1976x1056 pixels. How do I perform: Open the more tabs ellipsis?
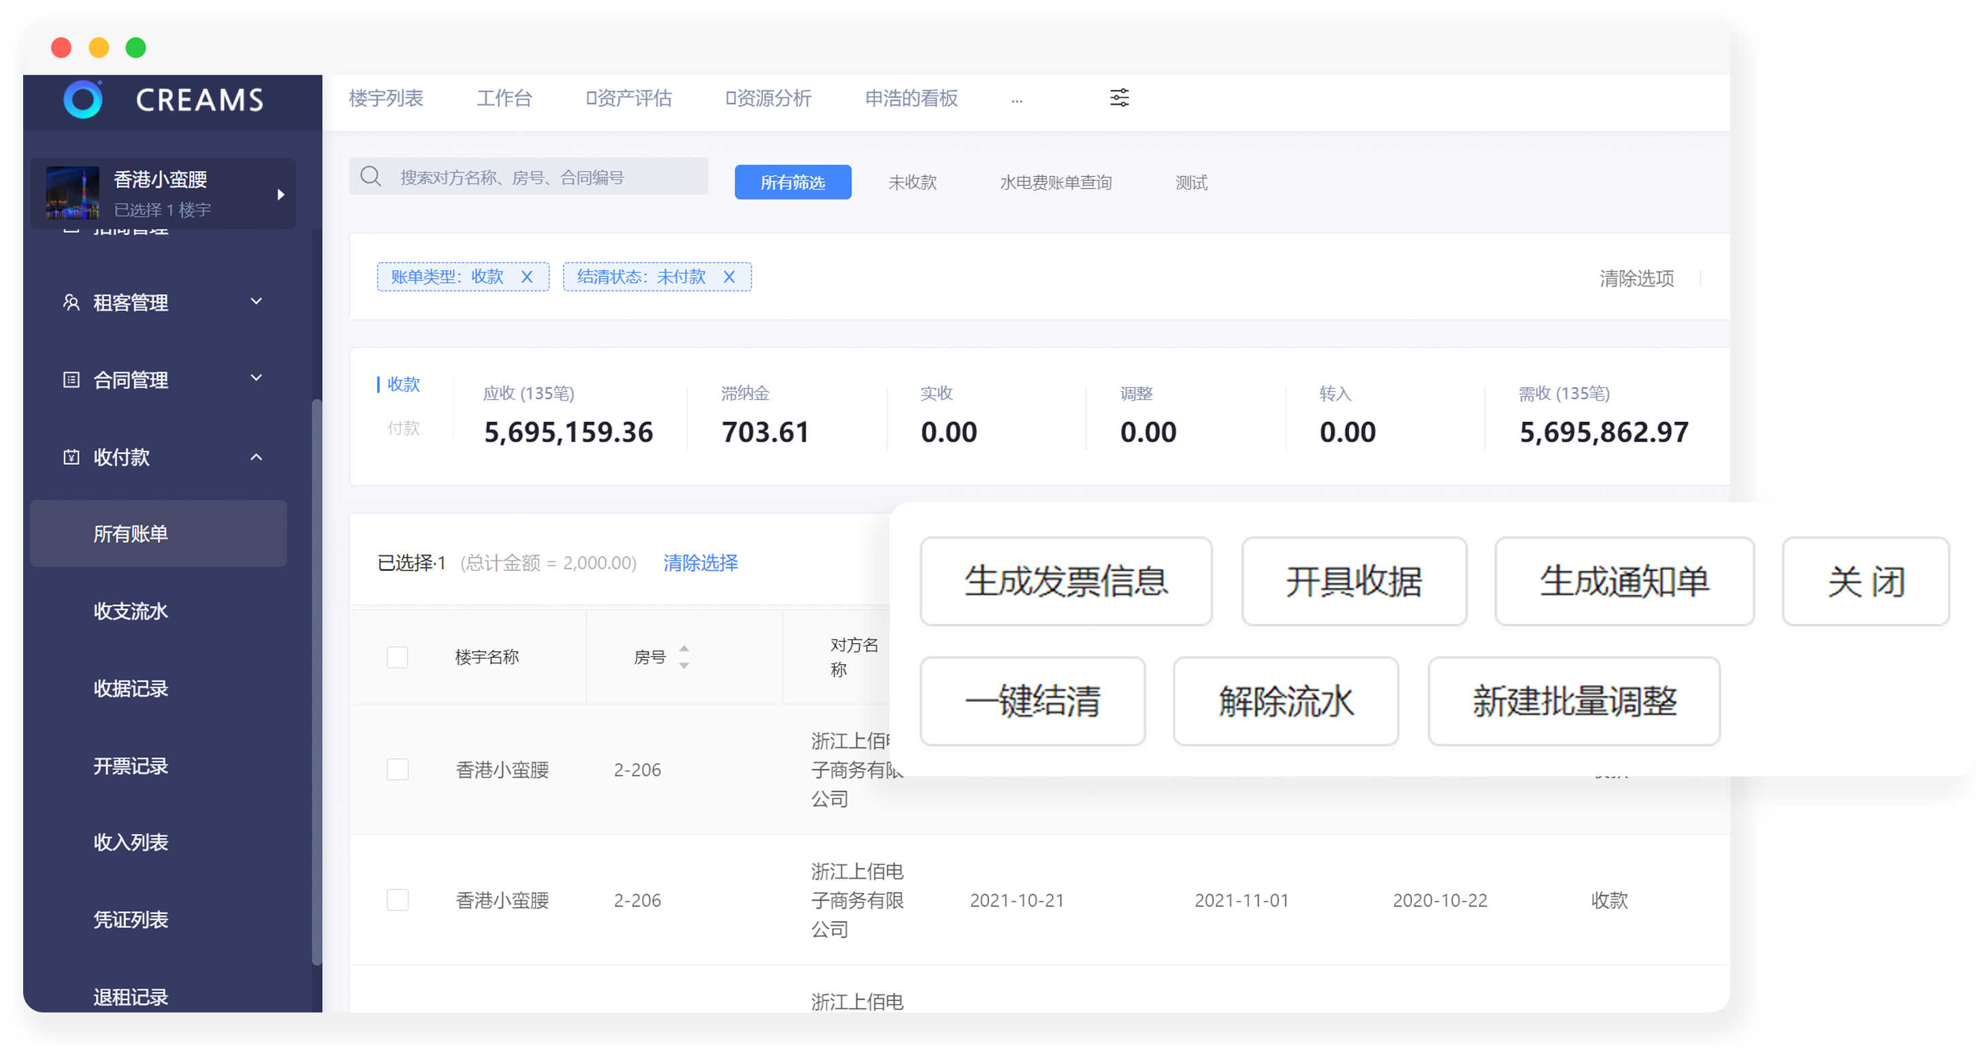(x=1016, y=100)
